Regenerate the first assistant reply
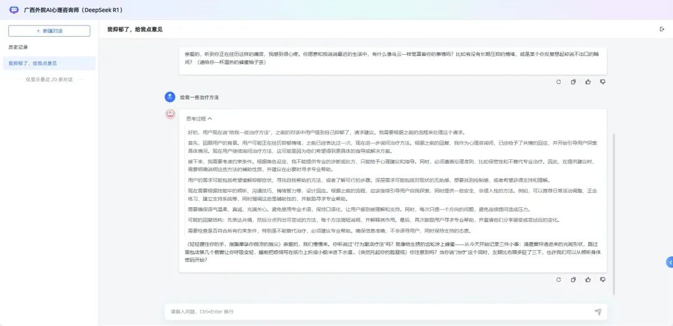This screenshot has width=673, height=326. coord(558,81)
